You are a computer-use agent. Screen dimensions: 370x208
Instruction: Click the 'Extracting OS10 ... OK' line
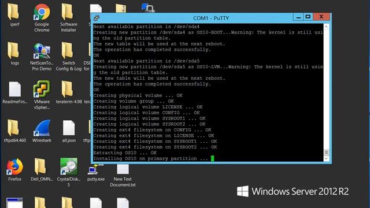pos(125,153)
